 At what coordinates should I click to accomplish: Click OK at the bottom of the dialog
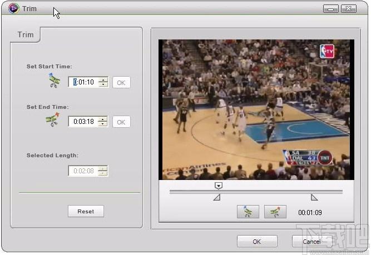click(x=257, y=241)
